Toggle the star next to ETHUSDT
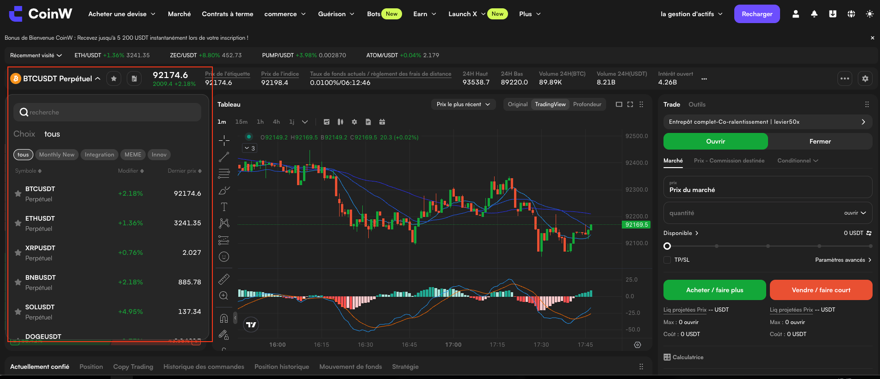 [x=18, y=223]
